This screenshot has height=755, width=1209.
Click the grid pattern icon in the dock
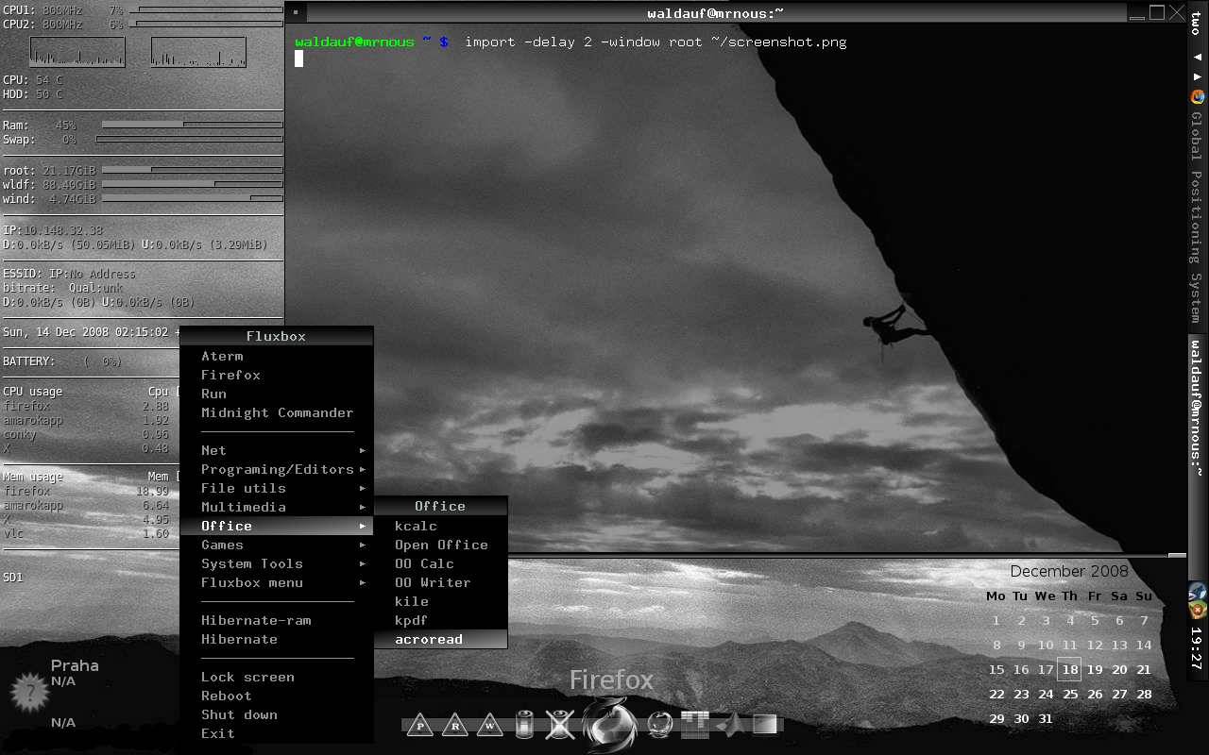point(696,723)
